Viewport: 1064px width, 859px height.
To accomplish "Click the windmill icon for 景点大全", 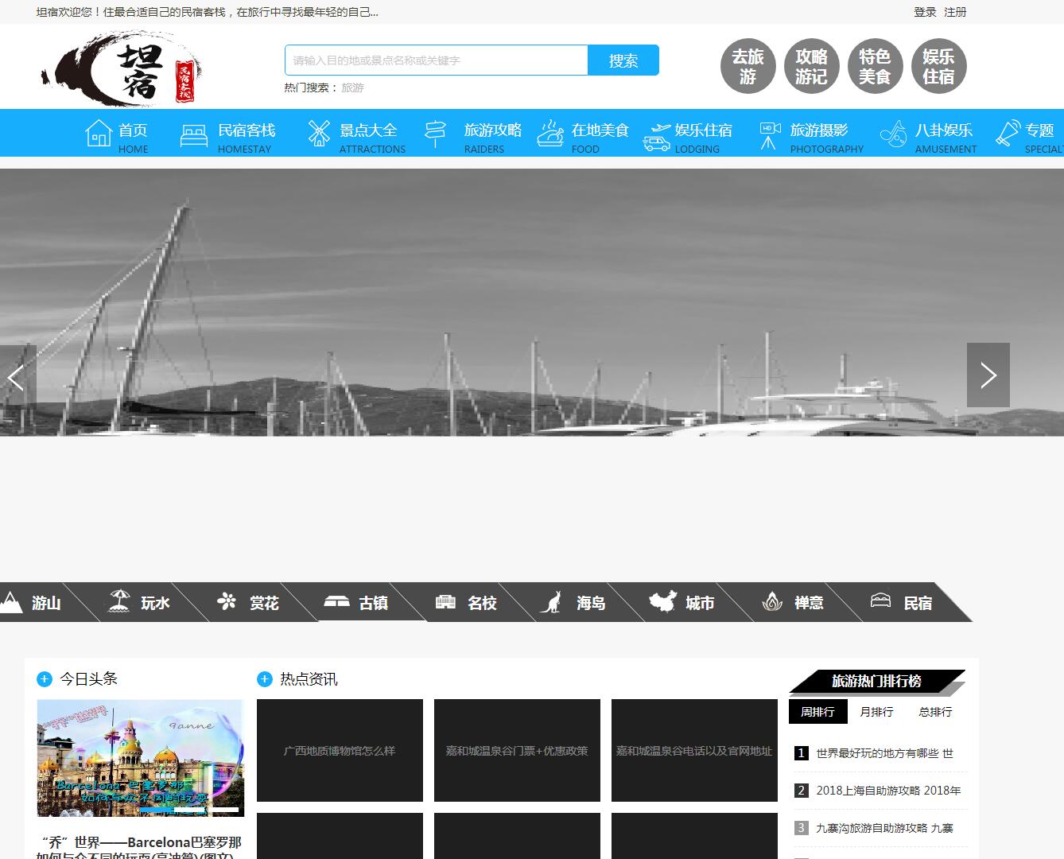I will [319, 133].
